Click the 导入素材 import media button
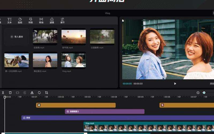 [x=17, y=37]
